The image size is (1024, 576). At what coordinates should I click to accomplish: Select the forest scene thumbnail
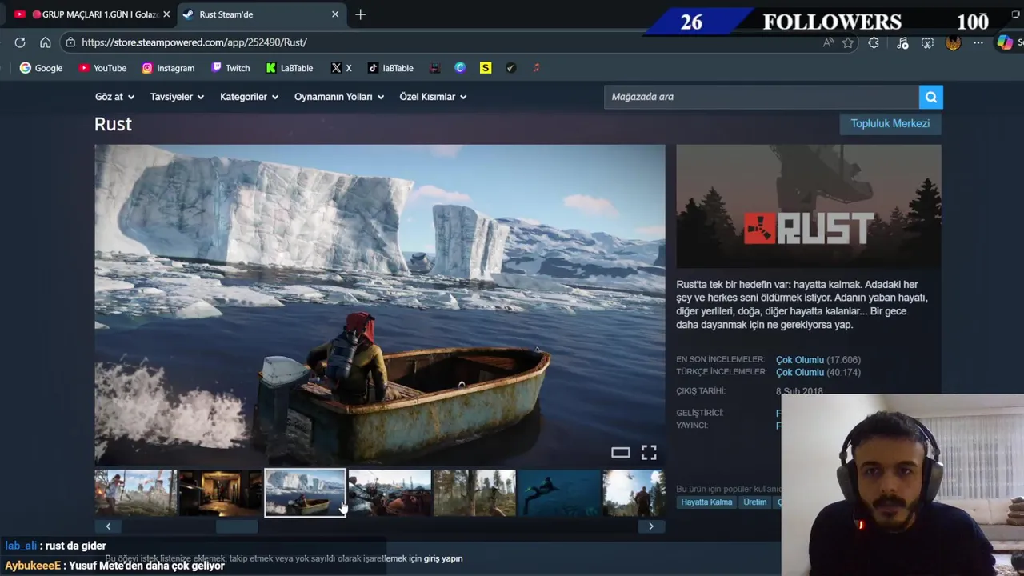point(474,493)
